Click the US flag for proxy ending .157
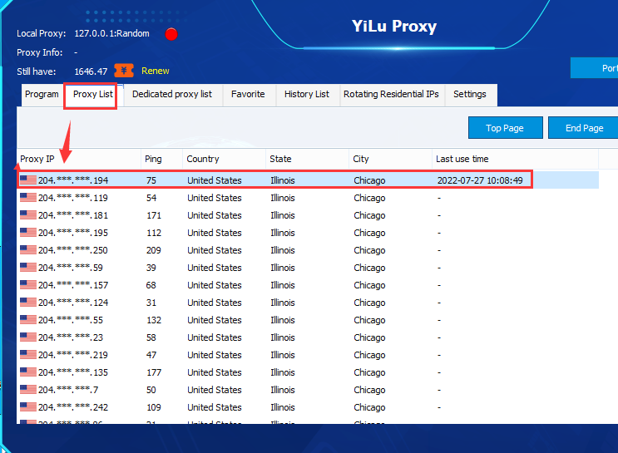The width and height of the screenshot is (618, 453). [x=28, y=285]
